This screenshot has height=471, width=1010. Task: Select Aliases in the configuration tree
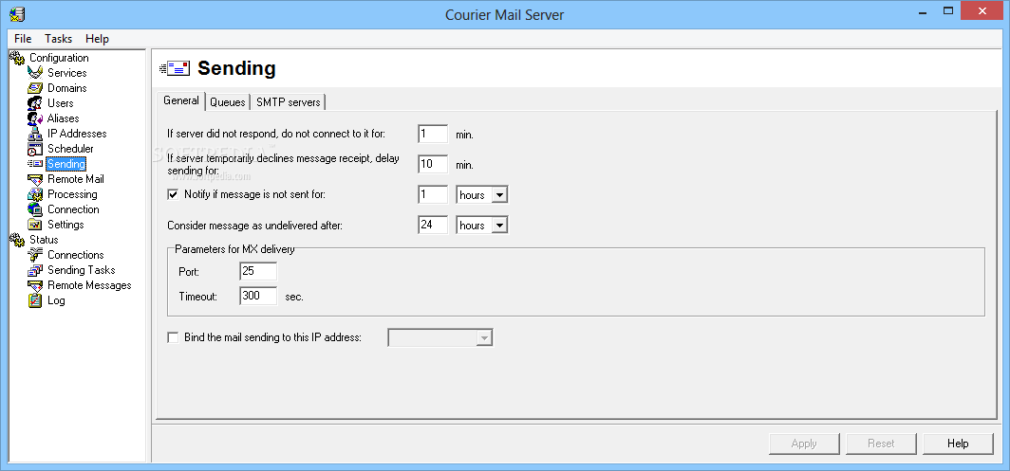[x=63, y=118]
